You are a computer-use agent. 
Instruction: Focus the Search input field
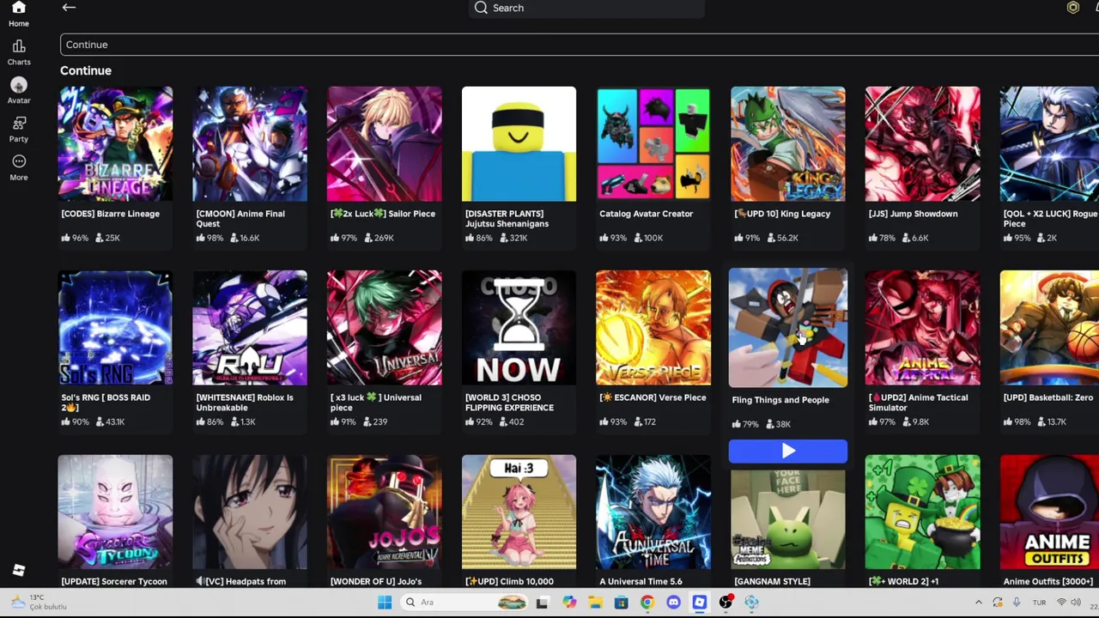click(x=587, y=8)
